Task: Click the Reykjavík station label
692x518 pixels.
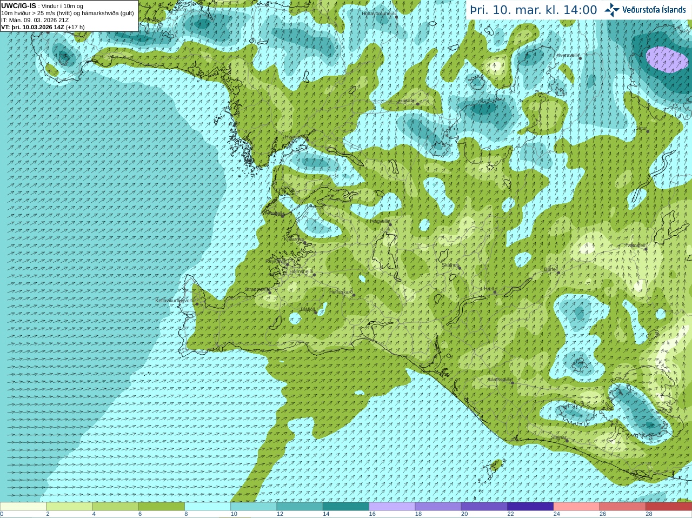Action: 275,261
